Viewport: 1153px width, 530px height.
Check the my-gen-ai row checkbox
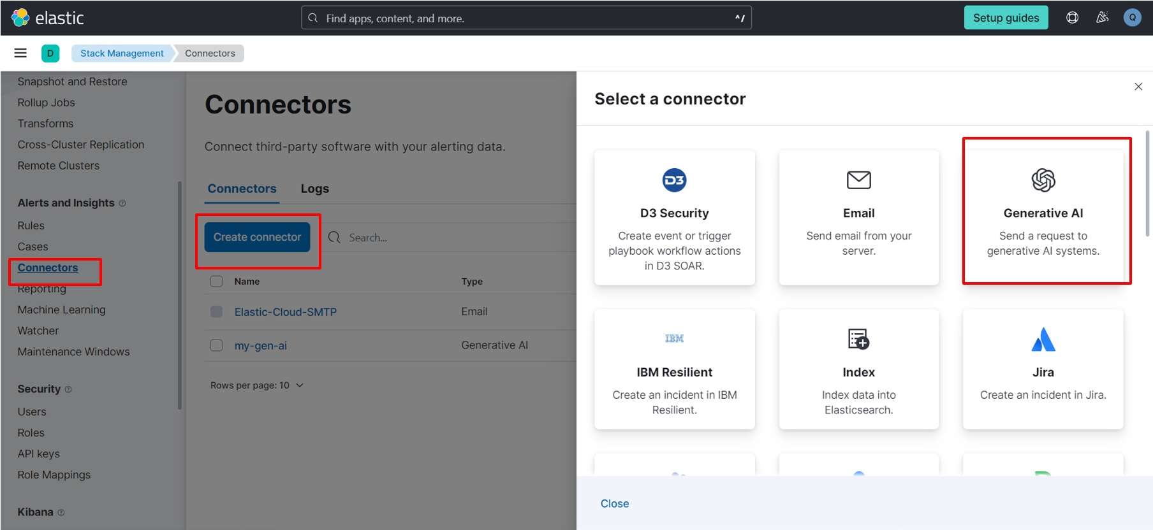pyautogui.click(x=217, y=345)
